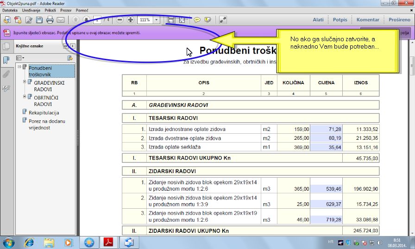Image resolution: width=415 pixels, height=249 pixels.
Task: Open the Potpis sign pane
Action: coord(340,20)
